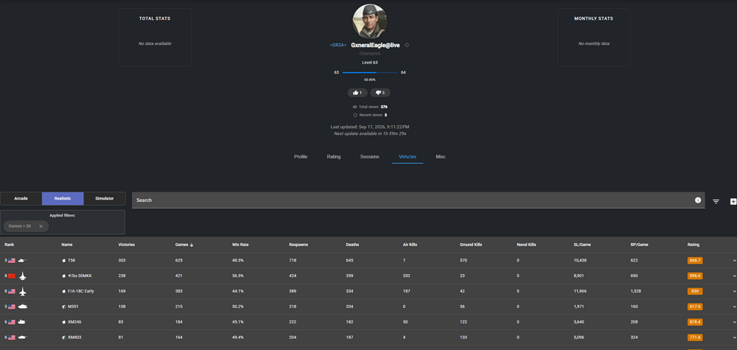Sort by Rating column header
The image size is (737, 350).
point(694,245)
